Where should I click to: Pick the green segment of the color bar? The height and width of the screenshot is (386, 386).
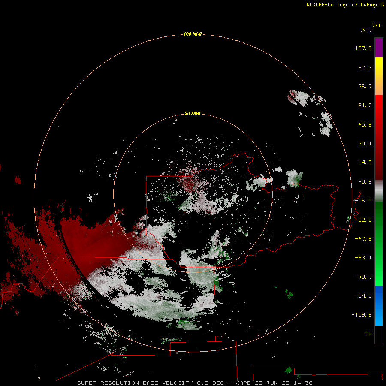(379, 244)
